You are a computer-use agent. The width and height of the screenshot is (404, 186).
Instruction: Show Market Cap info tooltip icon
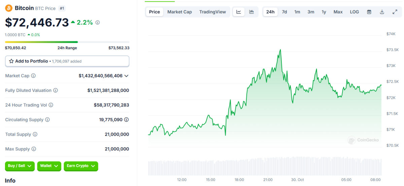click(x=34, y=76)
